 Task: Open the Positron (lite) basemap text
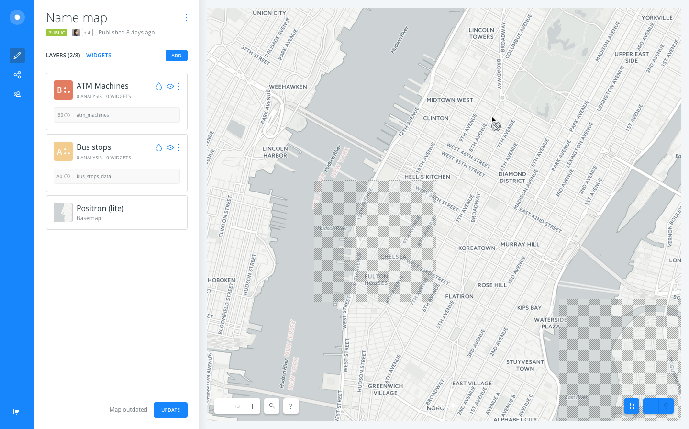(100, 208)
